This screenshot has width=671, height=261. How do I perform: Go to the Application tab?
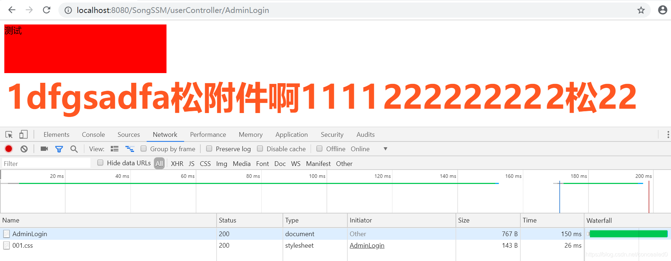(x=292, y=135)
